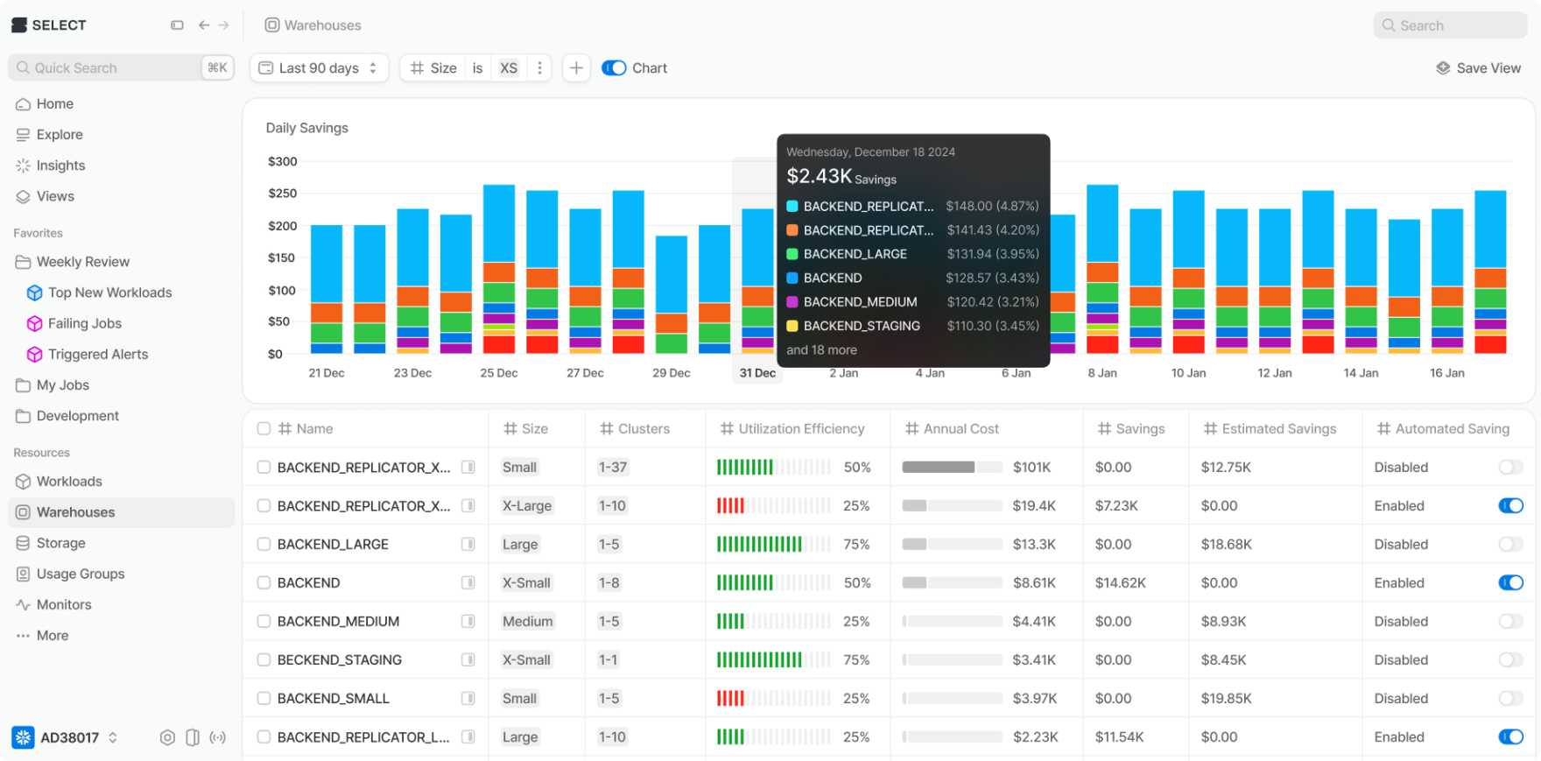This screenshot has width=1541, height=761.
Task: Click the Save View button
Action: [1478, 68]
